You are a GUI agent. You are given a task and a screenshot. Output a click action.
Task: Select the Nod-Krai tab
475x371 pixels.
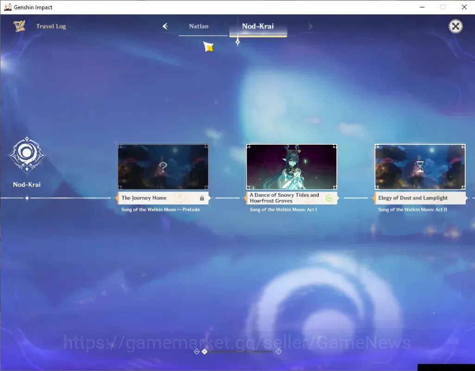[x=258, y=26]
